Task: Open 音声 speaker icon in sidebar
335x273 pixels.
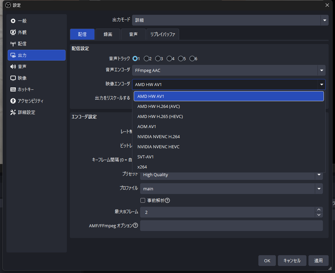Action: pos(13,67)
